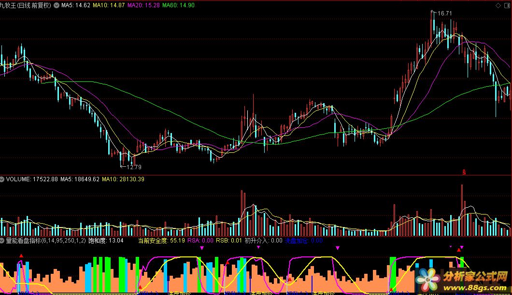Viewport: 512px width, 295px height.
Task: Click the VOLUME: 17522.88 label
Action: pyautogui.click(x=32, y=179)
